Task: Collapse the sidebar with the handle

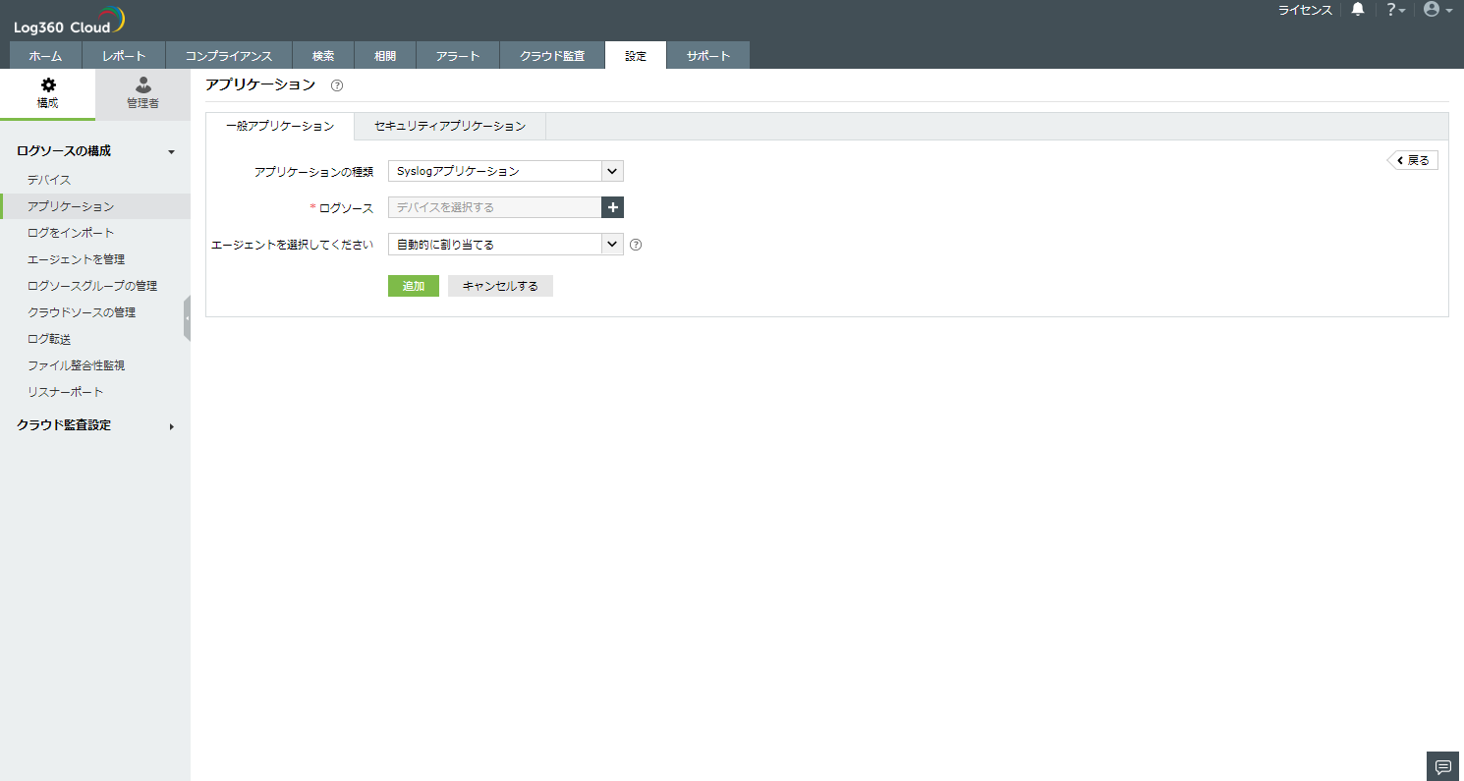Action: tap(187, 318)
